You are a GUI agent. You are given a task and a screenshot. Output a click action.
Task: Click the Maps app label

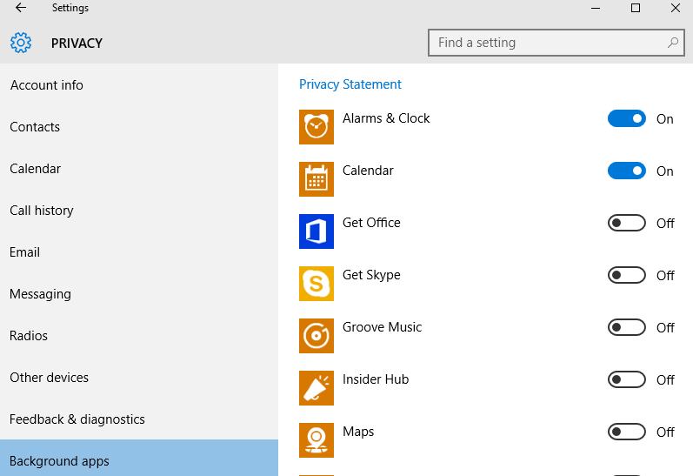[x=358, y=432]
